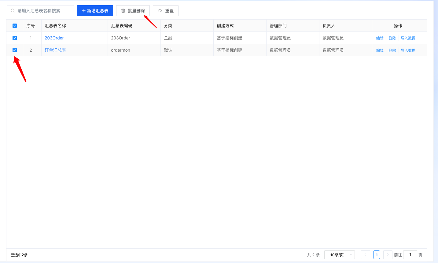The width and height of the screenshot is (438, 263).
Task: Click 删除 for the 订单汇总表 row
Action: pos(392,50)
